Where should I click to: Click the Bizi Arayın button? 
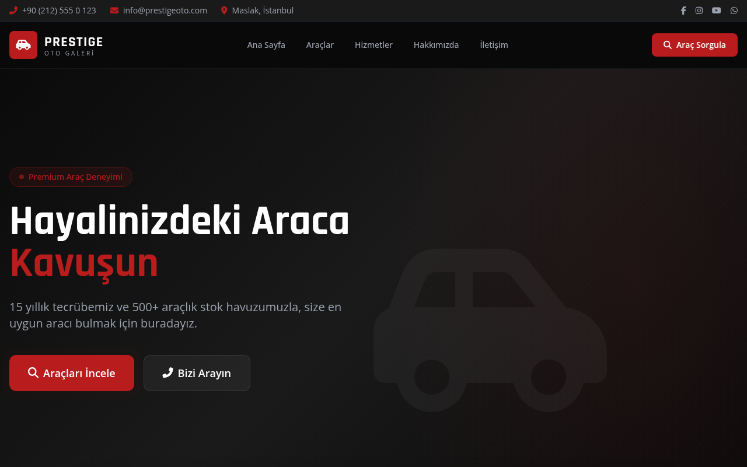pos(197,373)
